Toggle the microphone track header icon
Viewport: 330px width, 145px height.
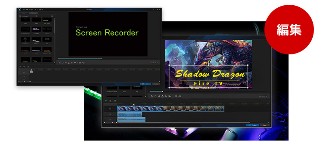pos(110,120)
